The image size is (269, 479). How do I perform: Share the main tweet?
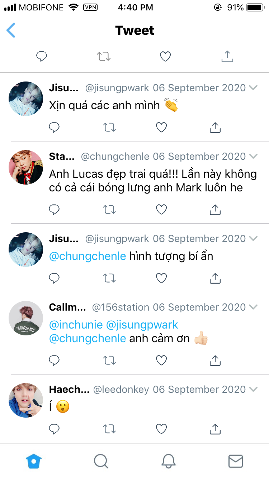coord(227,56)
